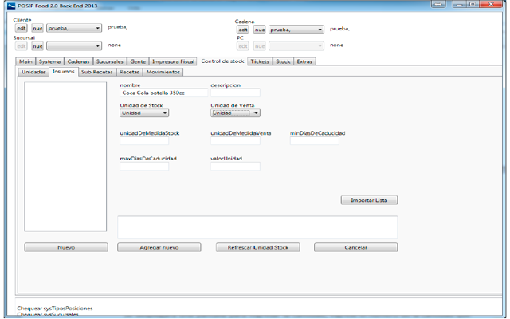
Task: Click the Chequear sysTiposPosiciones log line
Action: (55, 309)
